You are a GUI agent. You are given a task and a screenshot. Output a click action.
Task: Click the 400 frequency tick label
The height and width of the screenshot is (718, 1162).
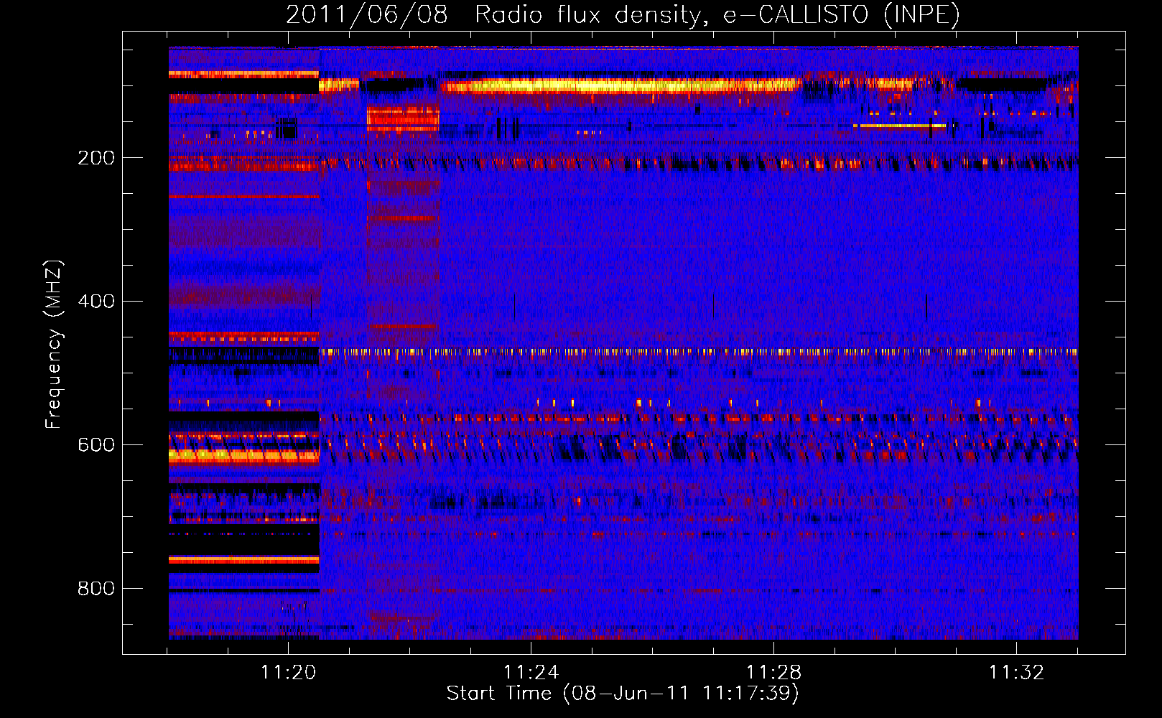click(x=96, y=301)
